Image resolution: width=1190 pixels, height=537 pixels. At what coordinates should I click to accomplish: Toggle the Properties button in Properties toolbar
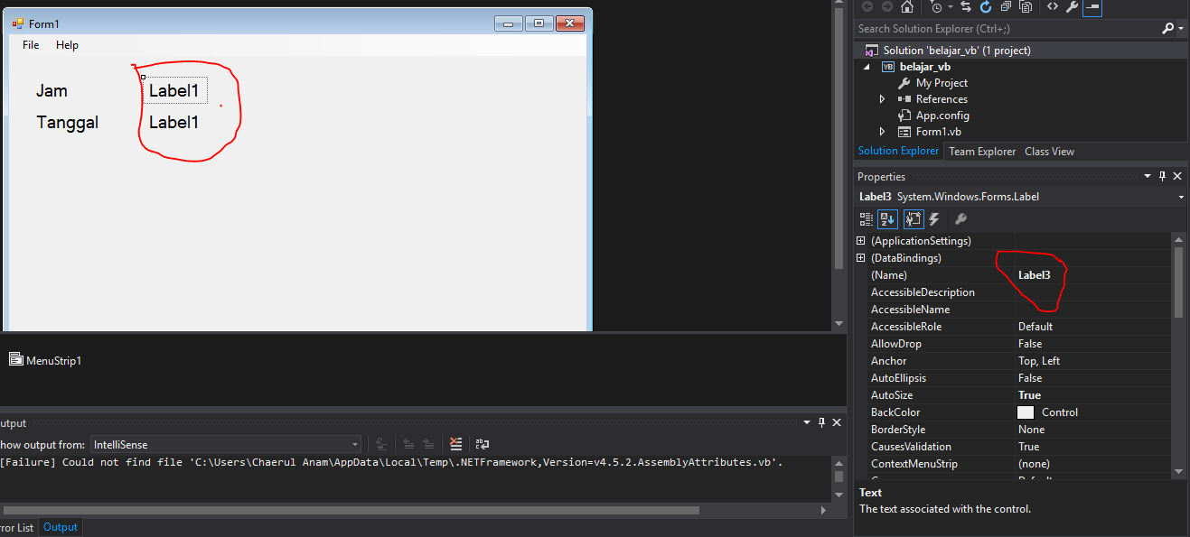point(914,218)
